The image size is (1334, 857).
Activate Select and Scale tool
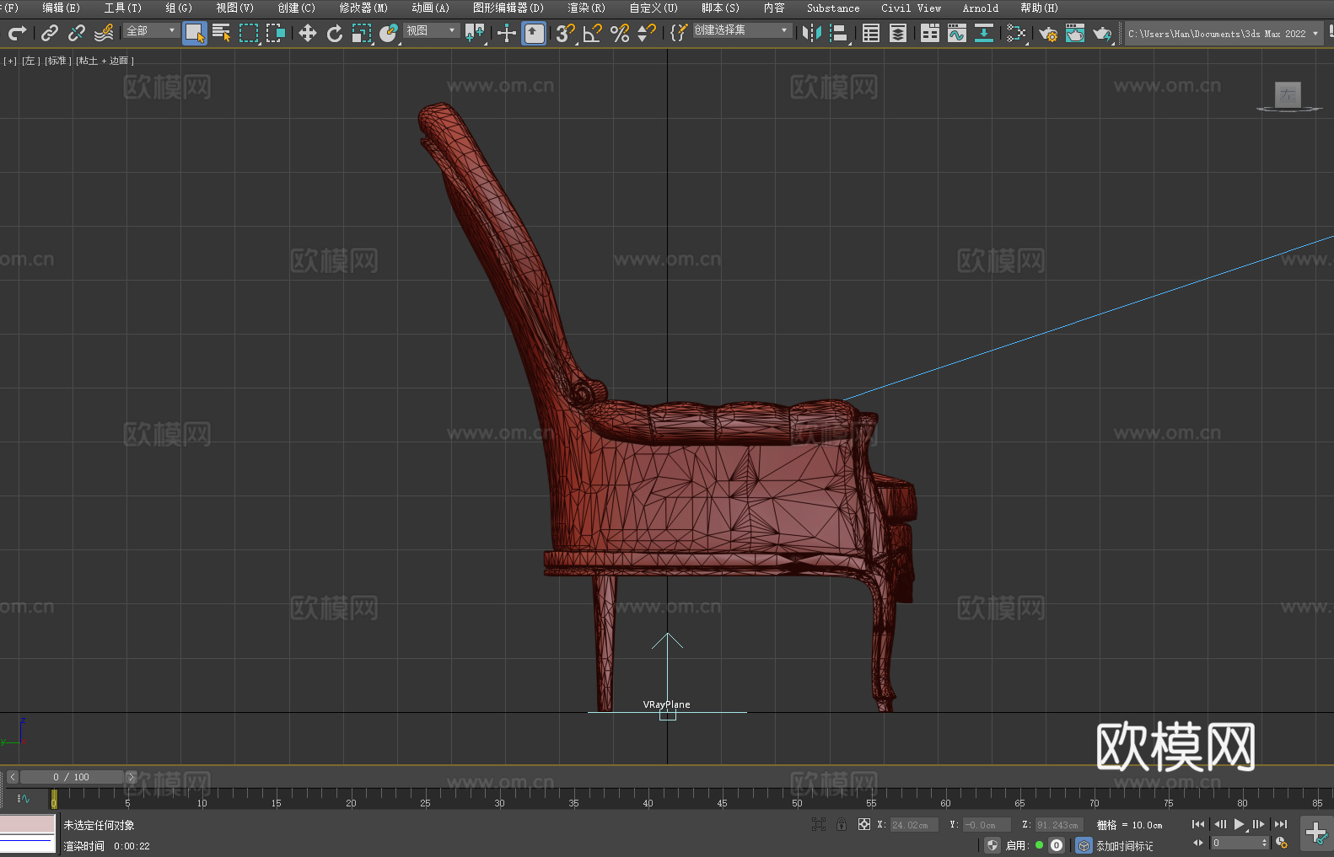pyautogui.click(x=362, y=33)
